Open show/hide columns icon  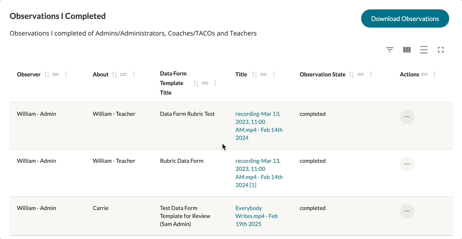407,50
